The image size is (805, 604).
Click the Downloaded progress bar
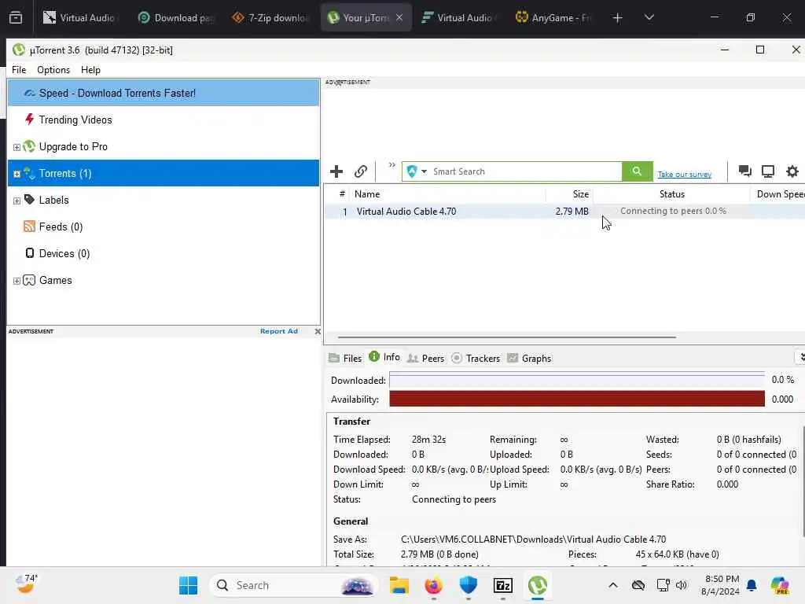pos(577,380)
